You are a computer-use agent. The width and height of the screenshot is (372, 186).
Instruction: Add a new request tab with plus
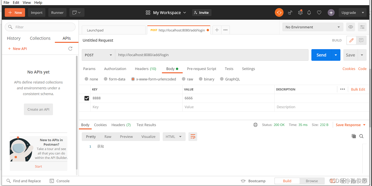coord(217,30)
